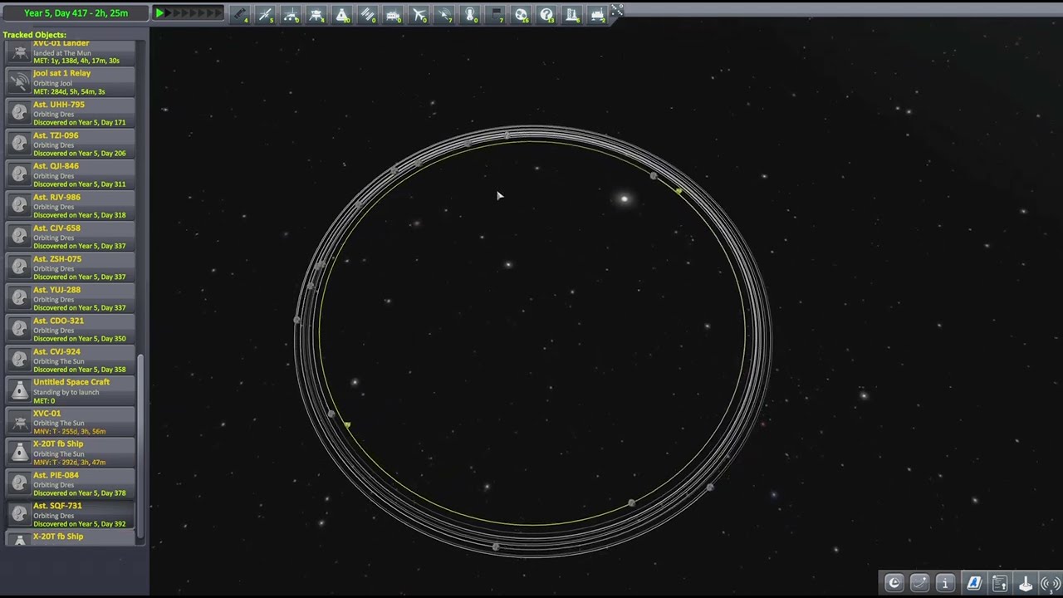Click the EVA kerbal filter icon
This screenshot has height=598, width=1063.
[x=470, y=14]
